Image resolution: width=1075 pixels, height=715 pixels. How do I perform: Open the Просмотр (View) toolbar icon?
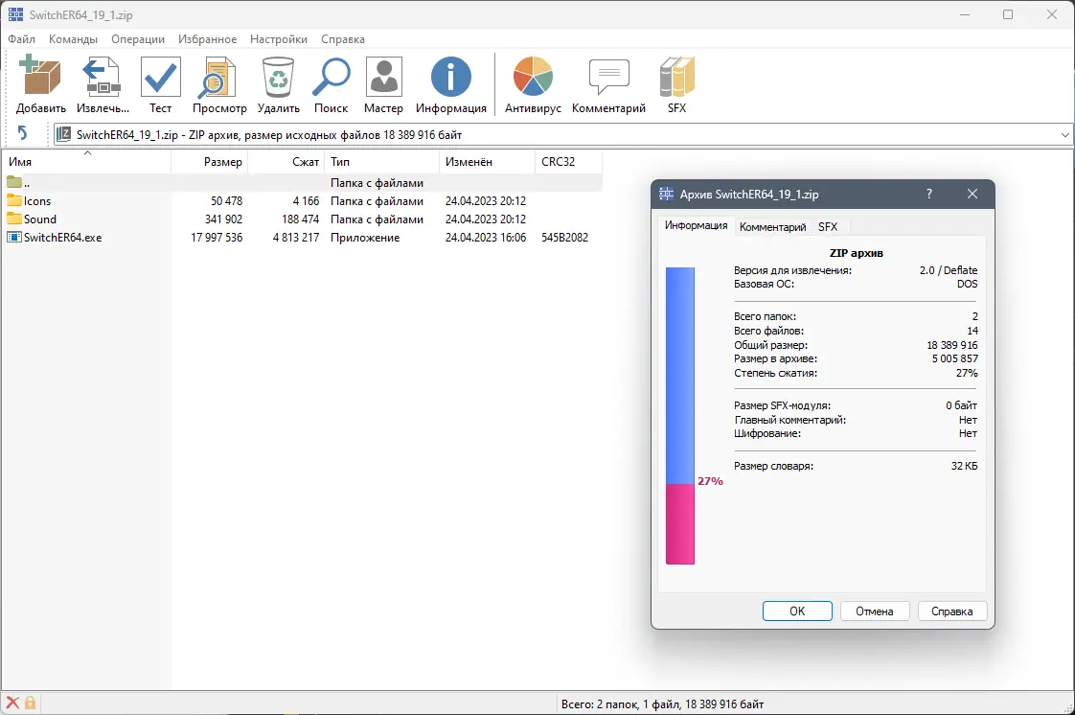218,76
